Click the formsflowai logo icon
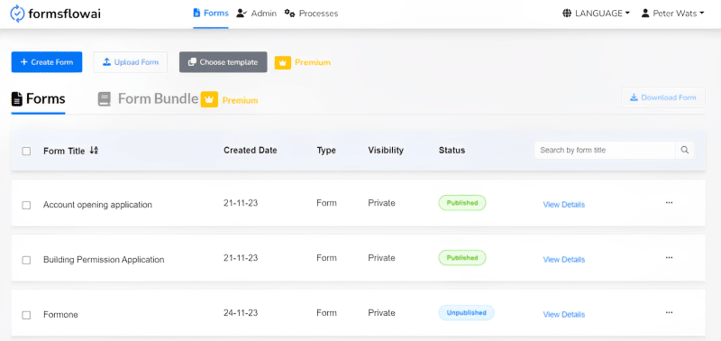721x341 pixels. (17, 14)
